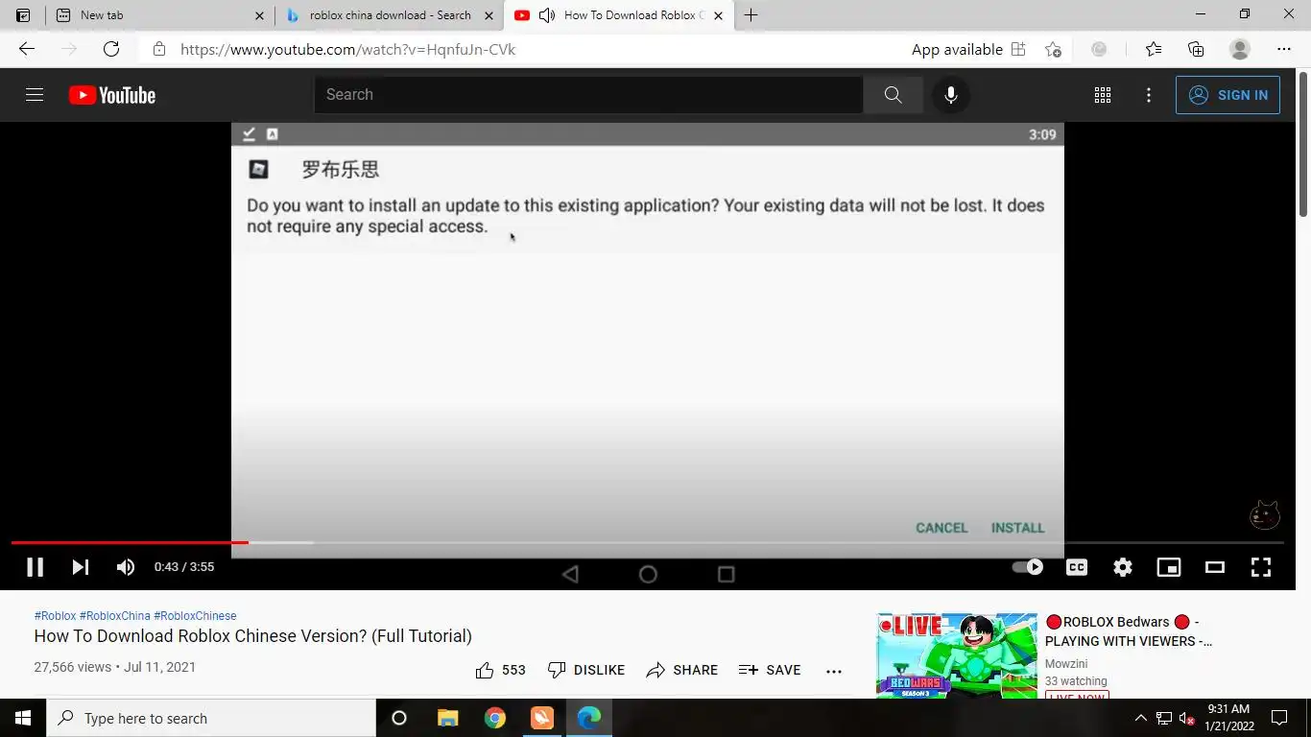Screen dimensions: 1311x737
Task: Toggle closed captions on the video
Action: point(1077,567)
